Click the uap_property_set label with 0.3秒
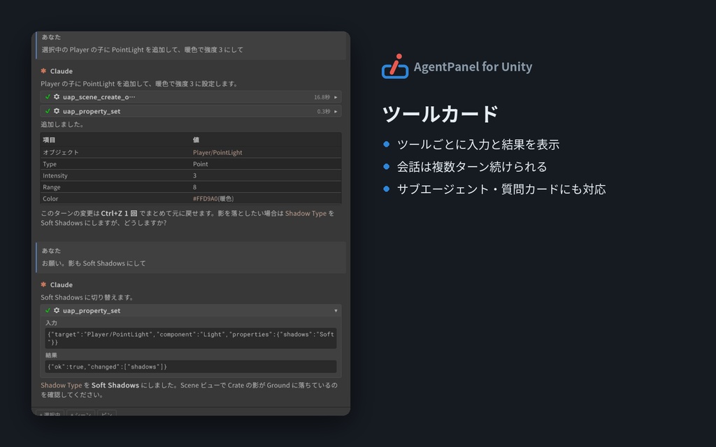The height and width of the screenshot is (447, 716). (x=92, y=111)
